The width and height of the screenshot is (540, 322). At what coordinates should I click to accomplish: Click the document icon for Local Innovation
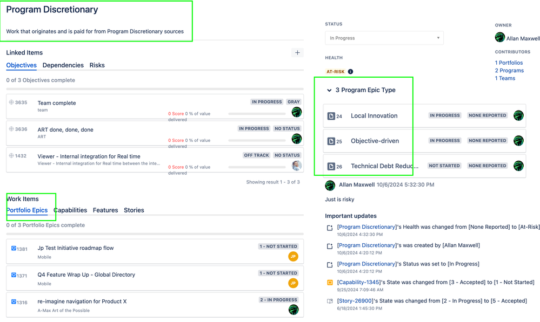point(331,116)
